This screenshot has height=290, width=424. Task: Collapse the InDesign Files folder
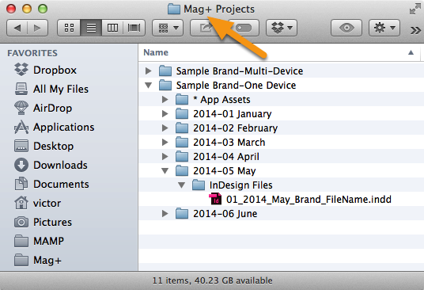coord(181,185)
